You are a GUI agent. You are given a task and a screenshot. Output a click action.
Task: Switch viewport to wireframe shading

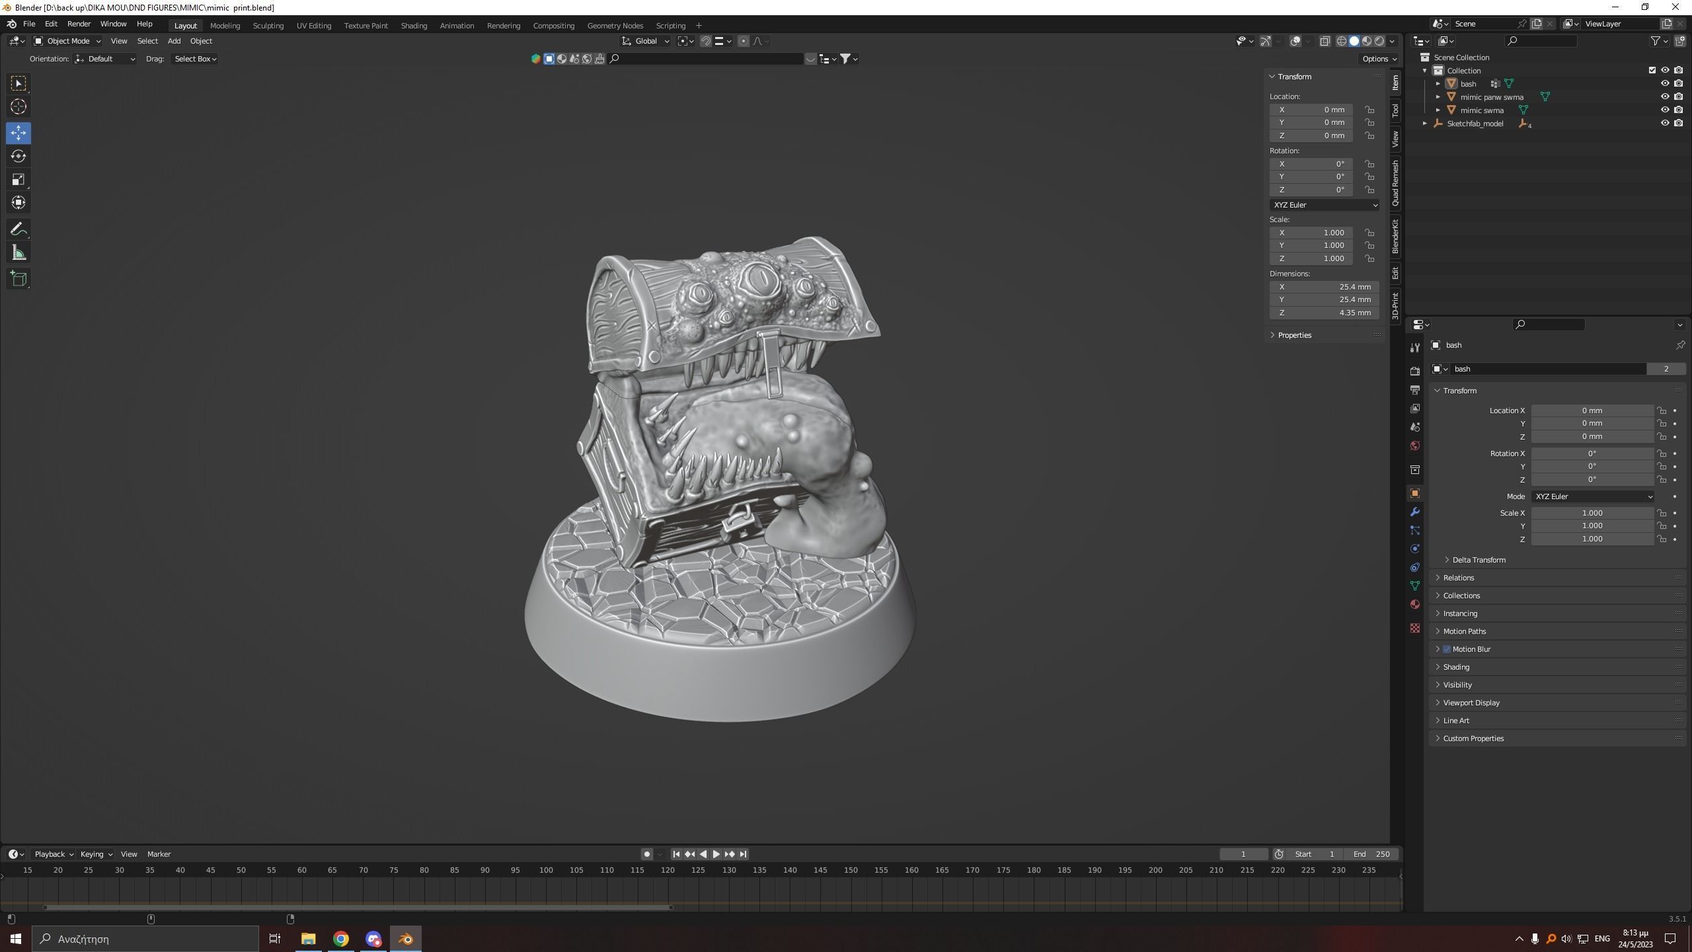point(1341,41)
